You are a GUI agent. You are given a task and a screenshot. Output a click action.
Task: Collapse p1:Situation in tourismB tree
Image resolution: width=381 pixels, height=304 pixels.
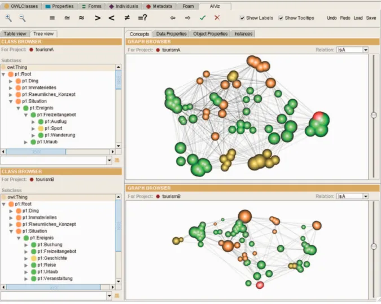11,231
